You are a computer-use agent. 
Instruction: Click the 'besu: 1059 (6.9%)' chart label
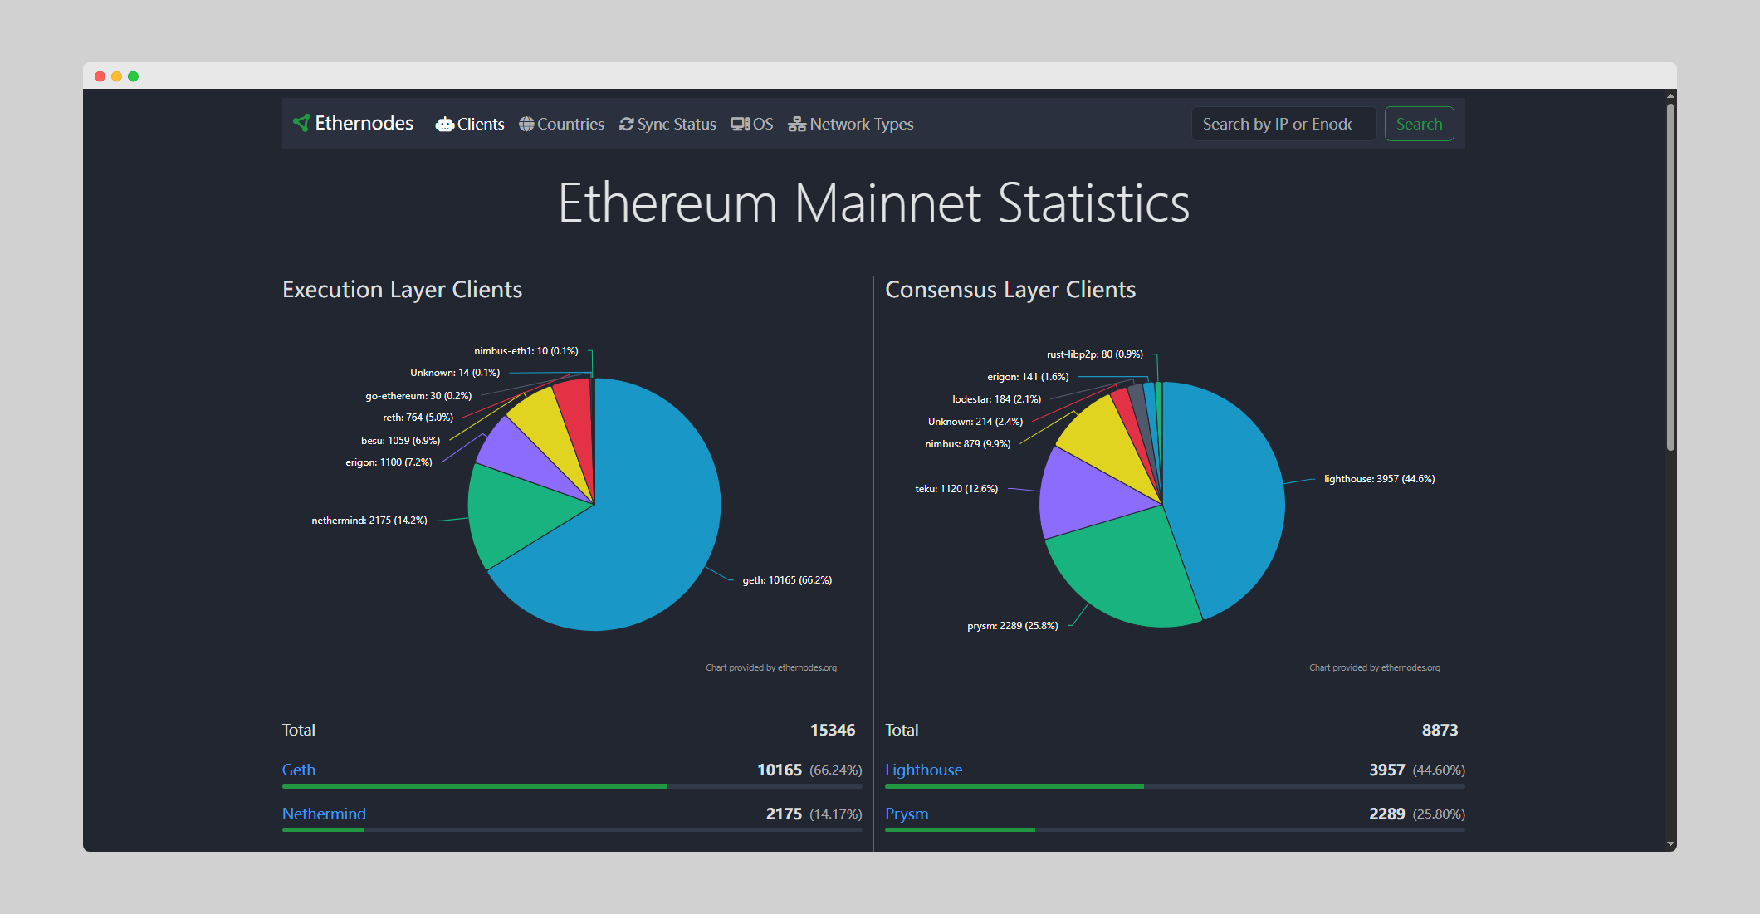coord(400,441)
